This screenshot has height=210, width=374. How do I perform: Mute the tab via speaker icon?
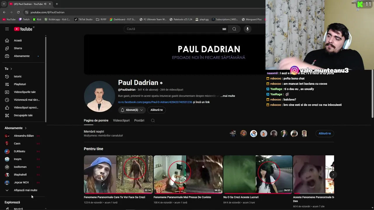[x=45, y=4]
